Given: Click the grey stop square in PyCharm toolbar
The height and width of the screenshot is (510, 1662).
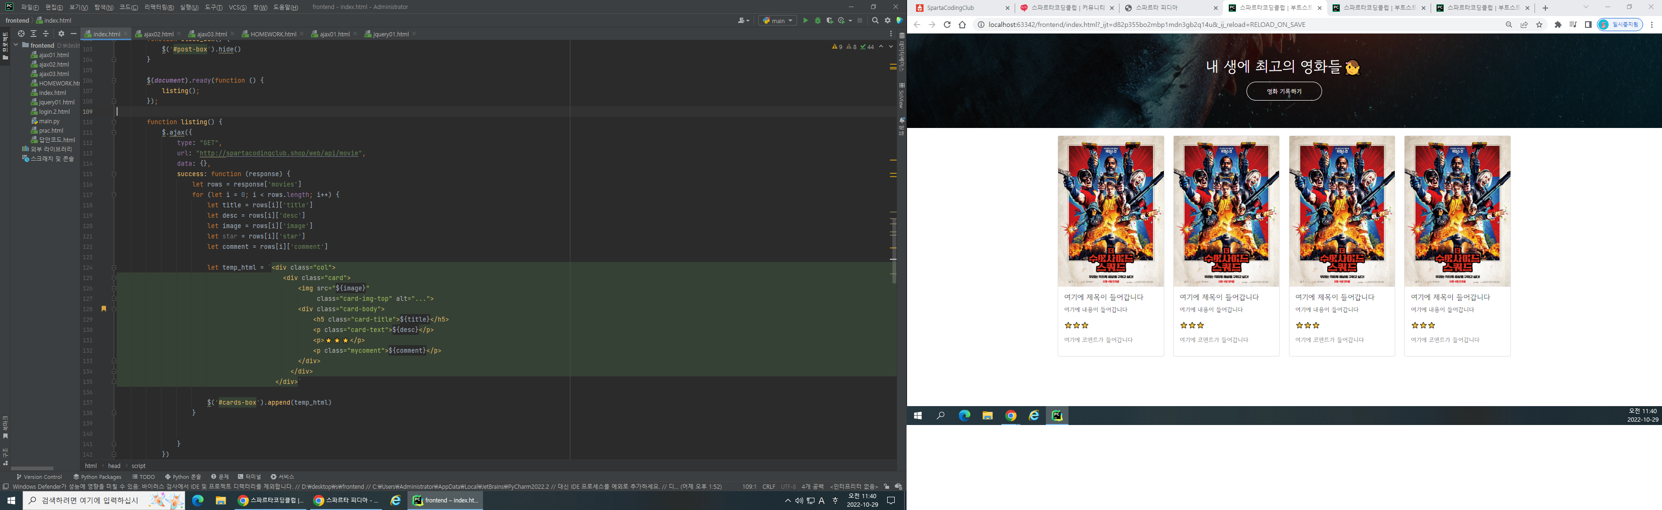Looking at the screenshot, I should tap(859, 21).
